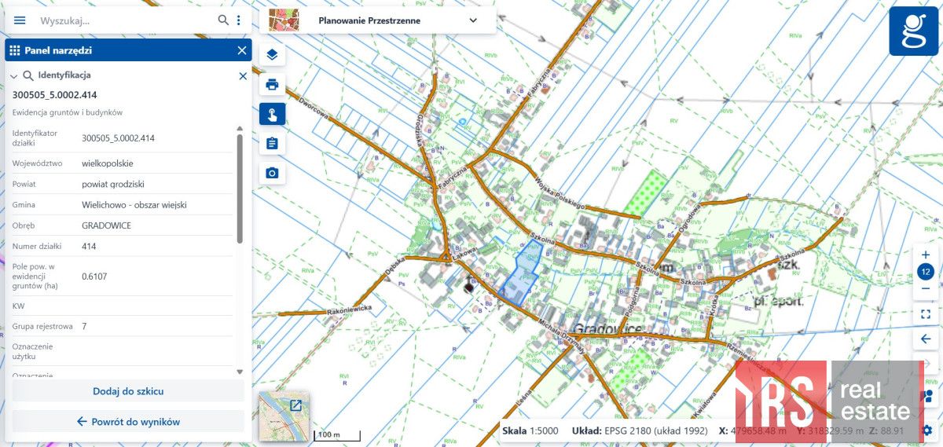Select the powiat grodziski value

[113, 184]
